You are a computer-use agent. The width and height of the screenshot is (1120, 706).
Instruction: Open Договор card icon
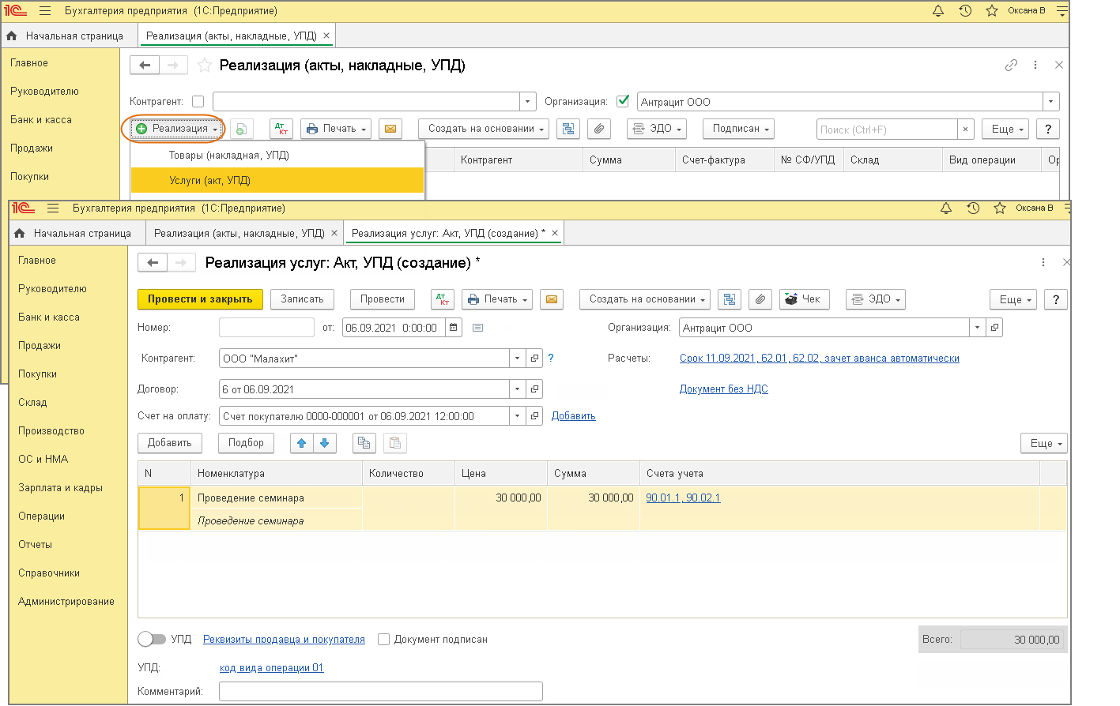click(534, 389)
